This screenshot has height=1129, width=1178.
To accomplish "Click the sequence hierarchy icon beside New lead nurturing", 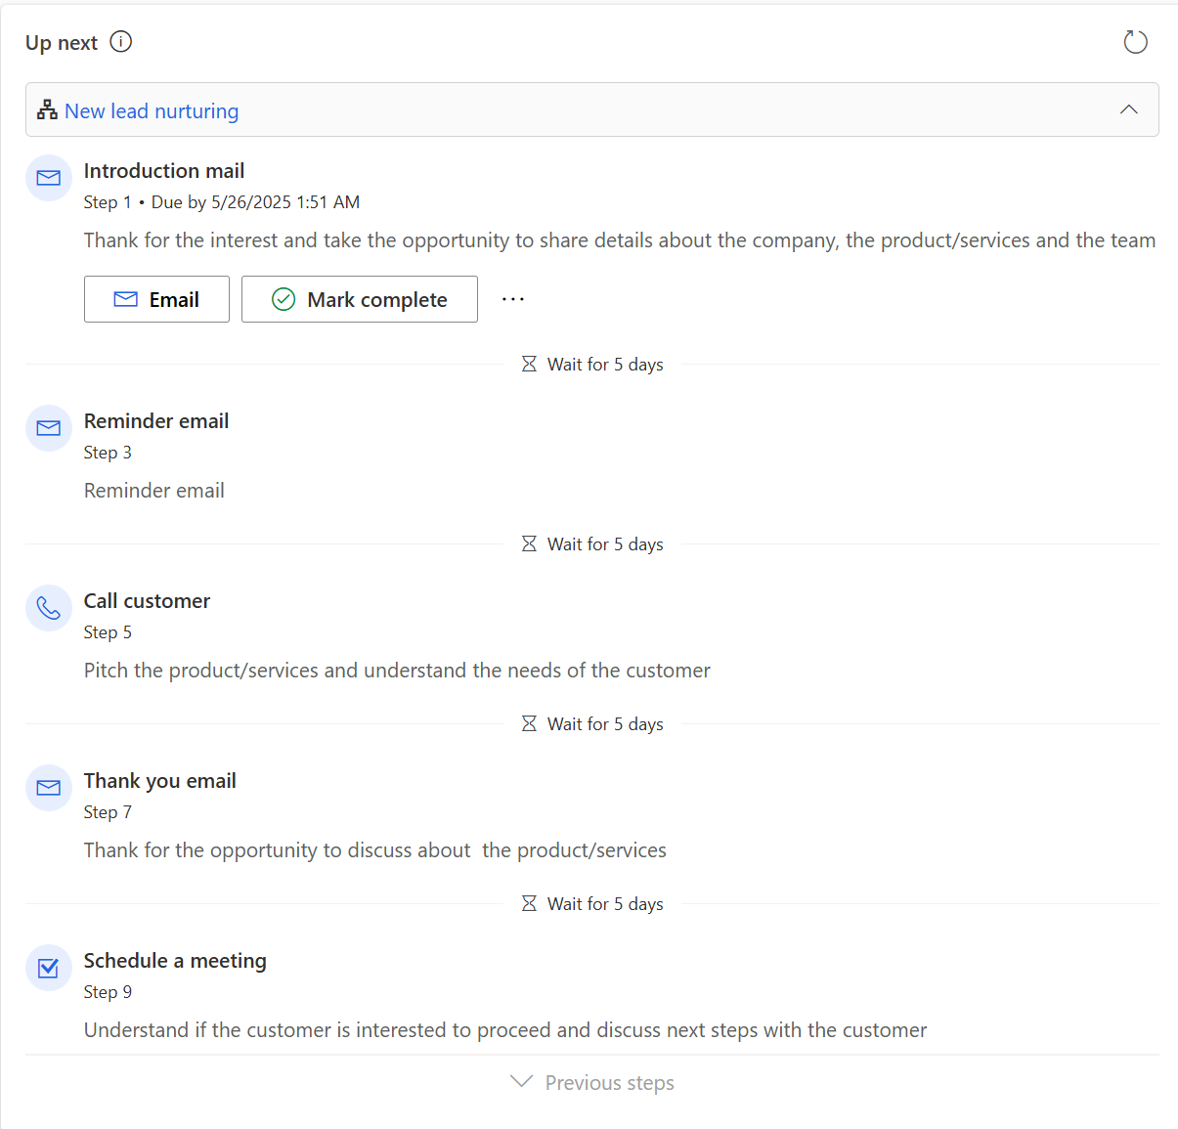I will pos(47,109).
